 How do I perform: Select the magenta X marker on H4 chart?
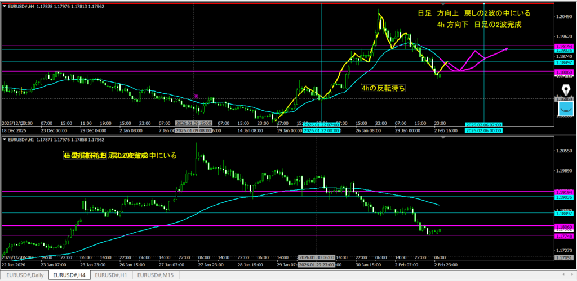click(196, 96)
